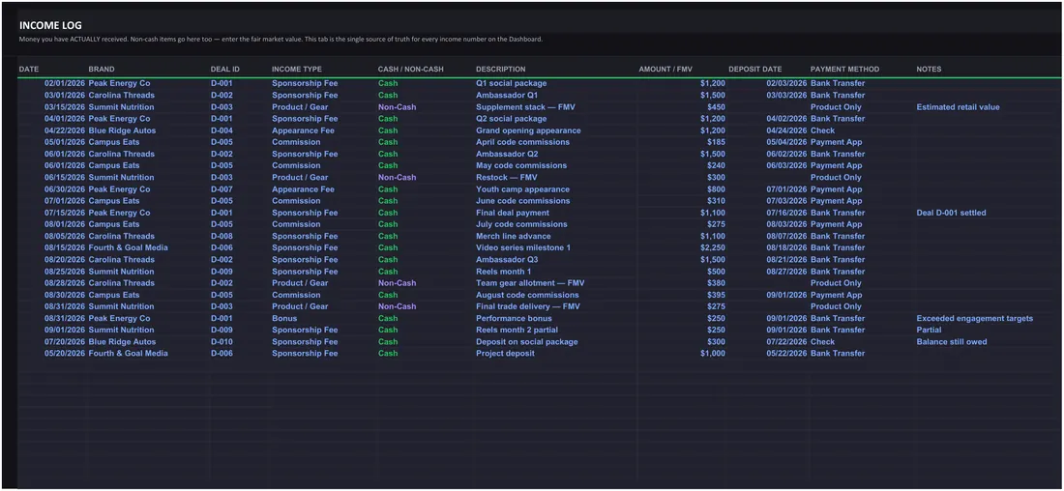Click the 'Merch line advance' cell
Screen dimensions: 1064x491
click(513, 236)
